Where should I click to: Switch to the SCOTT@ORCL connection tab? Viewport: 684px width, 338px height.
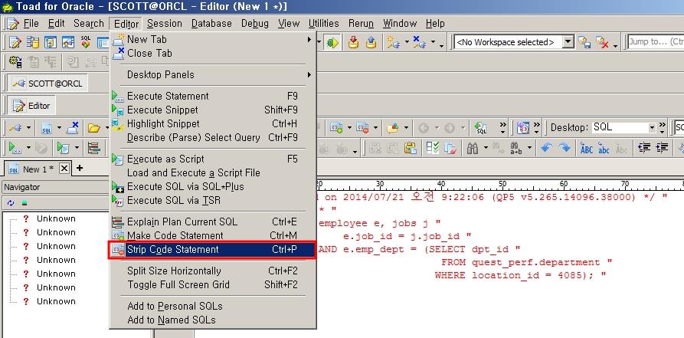click(47, 83)
